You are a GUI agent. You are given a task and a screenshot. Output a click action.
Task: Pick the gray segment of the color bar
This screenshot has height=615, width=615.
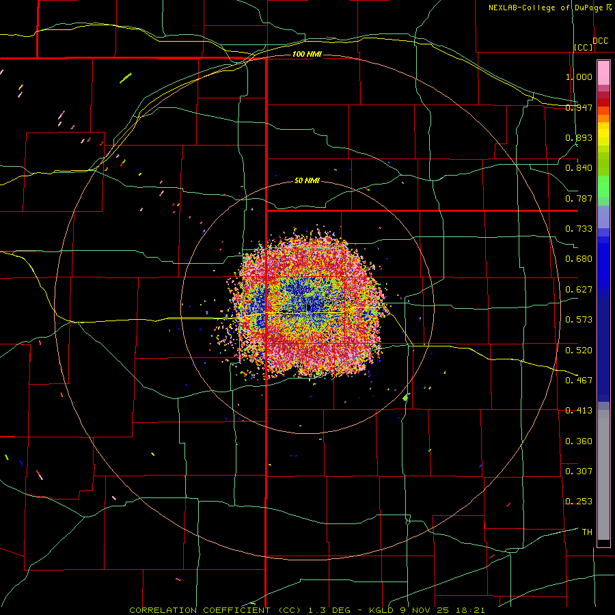point(603,475)
